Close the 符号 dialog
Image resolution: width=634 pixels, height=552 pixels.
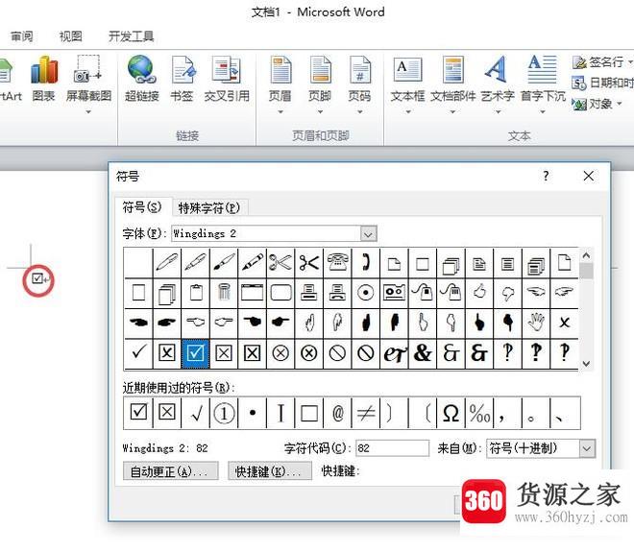pos(588,176)
